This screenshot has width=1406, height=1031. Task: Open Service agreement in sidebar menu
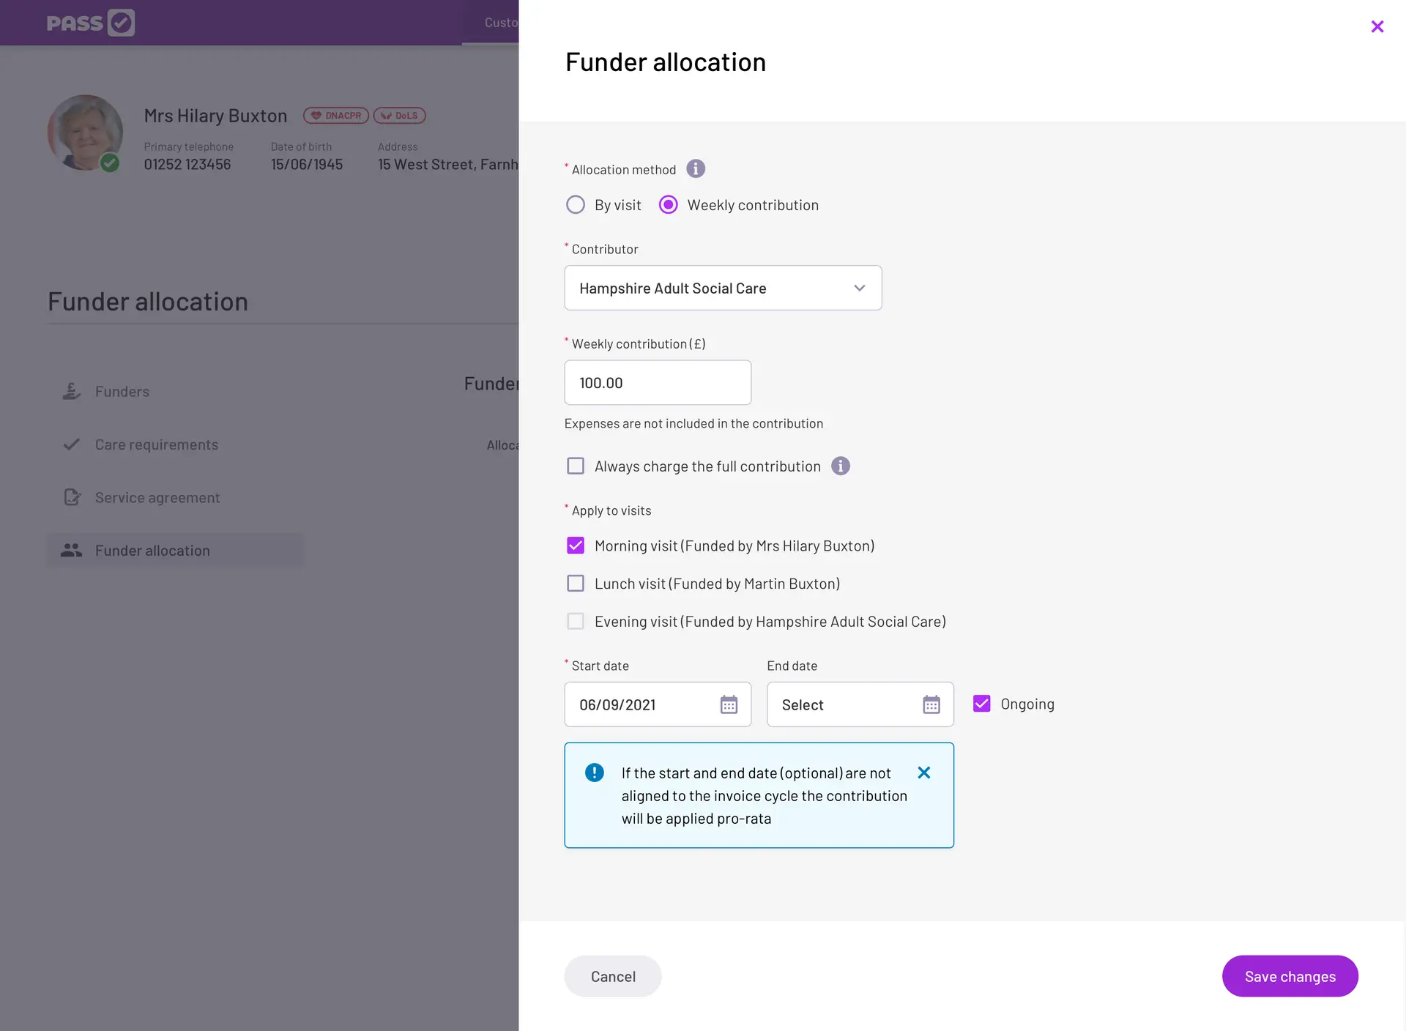click(x=157, y=498)
